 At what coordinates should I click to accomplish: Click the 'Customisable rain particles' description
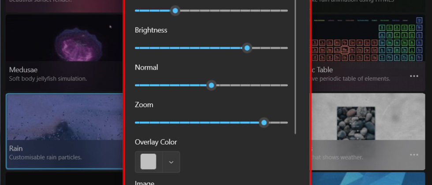click(x=45, y=157)
